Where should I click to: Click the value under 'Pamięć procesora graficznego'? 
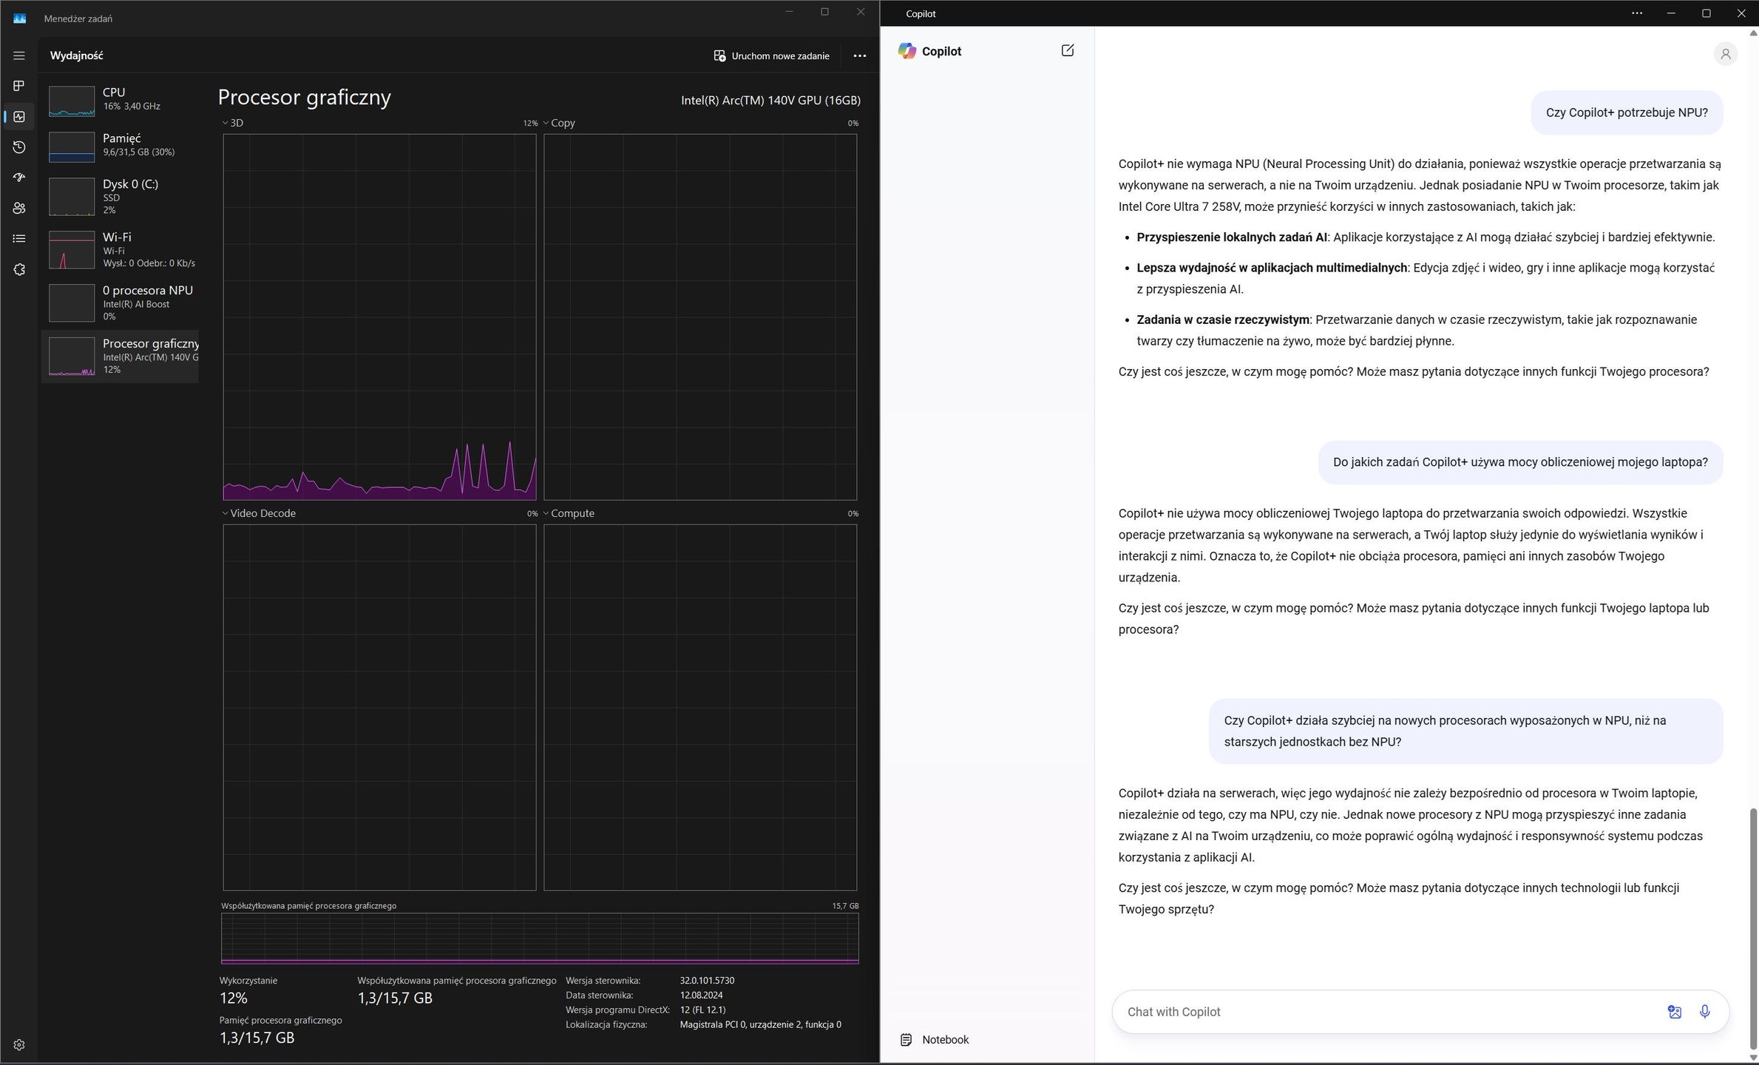tap(257, 1038)
